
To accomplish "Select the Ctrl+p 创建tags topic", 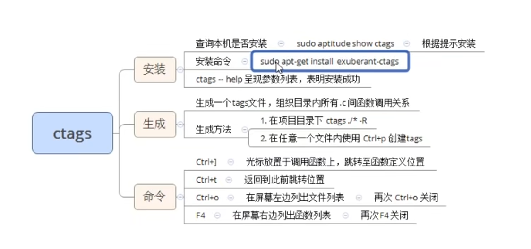I will point(342,139).
